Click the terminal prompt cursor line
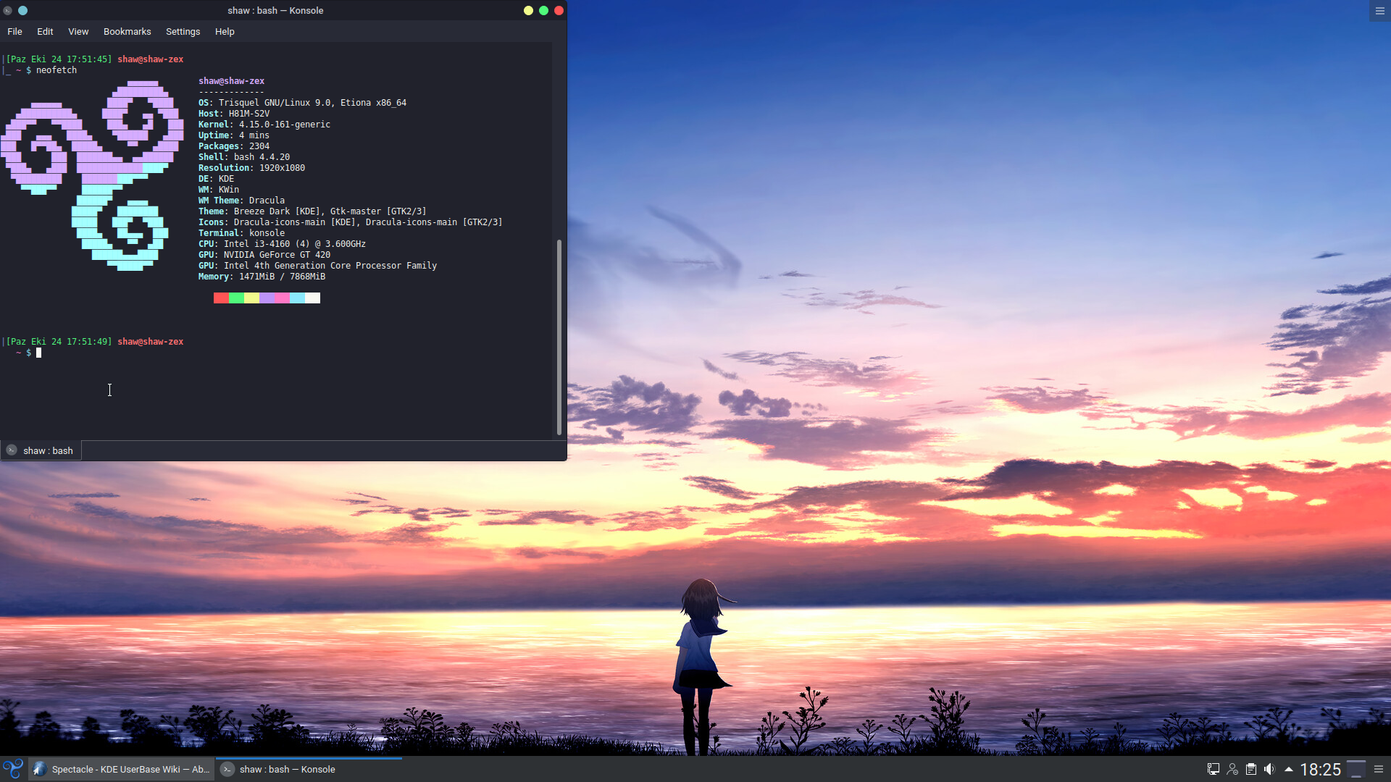 tap(38, 353)
